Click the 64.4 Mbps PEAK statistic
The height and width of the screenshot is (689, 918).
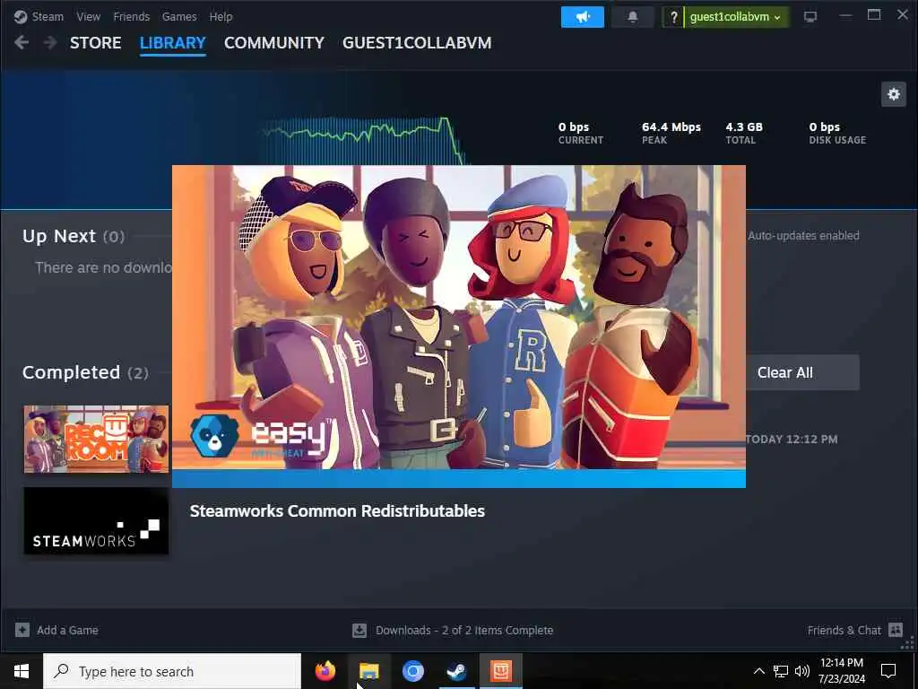click(x=671, y=133)
